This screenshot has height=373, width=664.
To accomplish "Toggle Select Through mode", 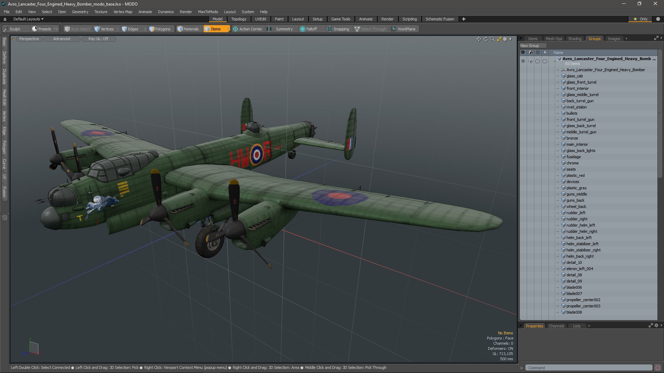I will point(370,29).
